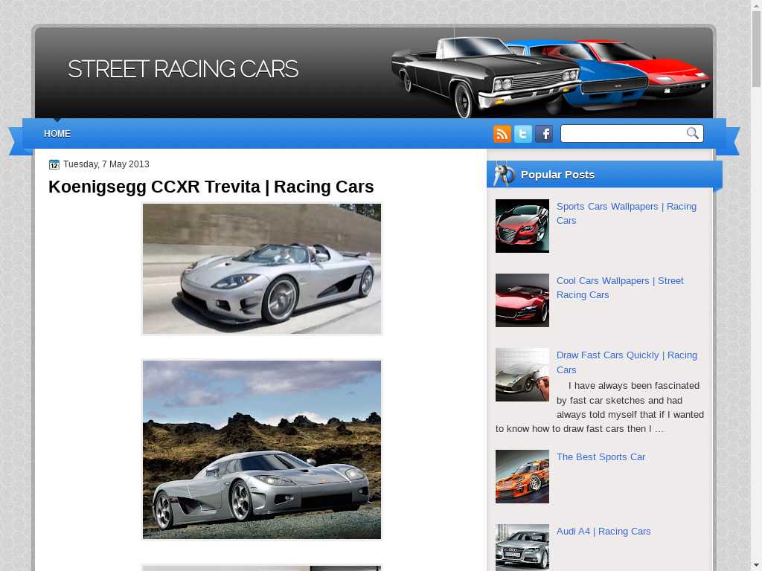This screenshot has width=762, height=571.
Task: Click the calendar icon beside the post date
Action: (54, 164)
